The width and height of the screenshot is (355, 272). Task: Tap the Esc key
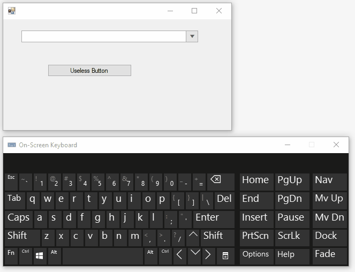(x=11, y=182)
